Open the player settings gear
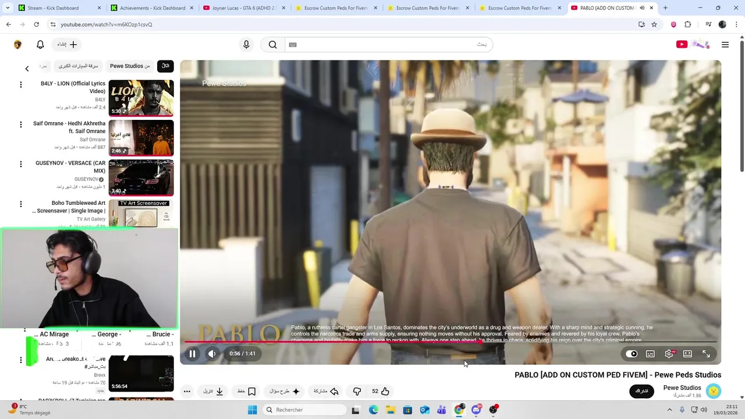Viewport: 745px width, 419px height. 669,354
